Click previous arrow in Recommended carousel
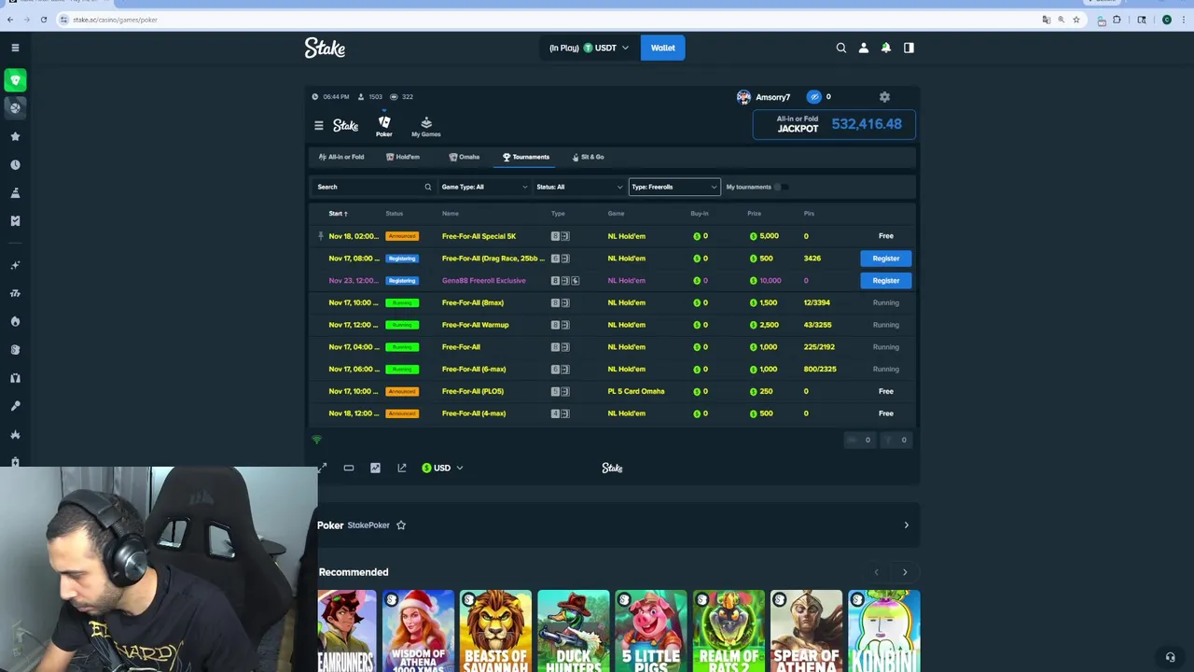 coord(876,572)
